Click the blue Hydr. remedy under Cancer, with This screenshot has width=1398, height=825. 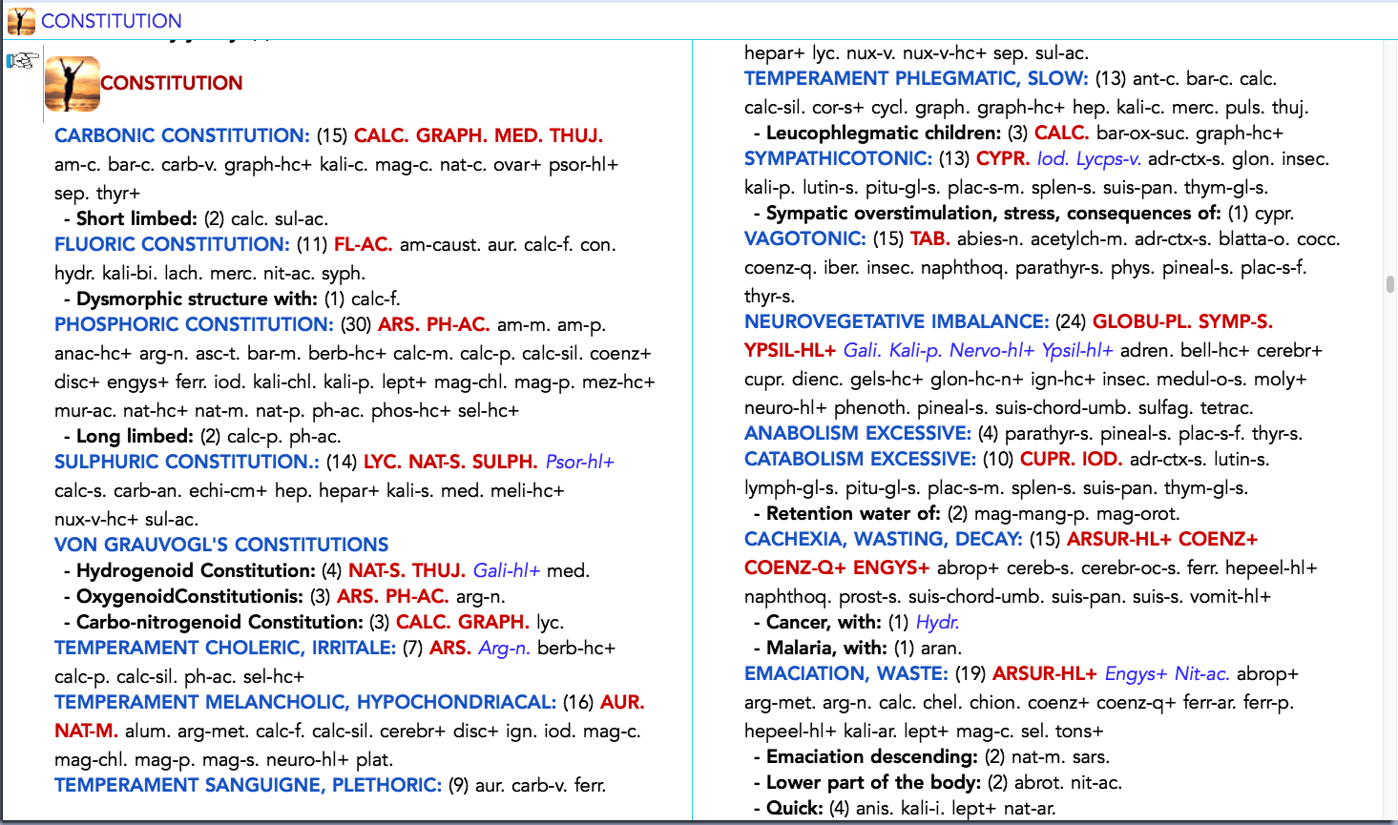click(x=936, y=622)
